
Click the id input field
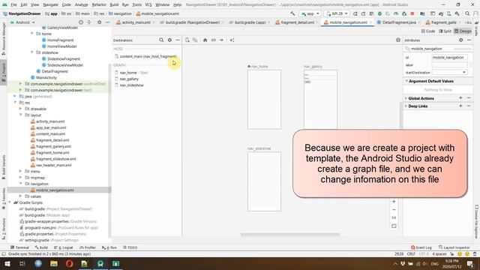(x=449, y=57)
